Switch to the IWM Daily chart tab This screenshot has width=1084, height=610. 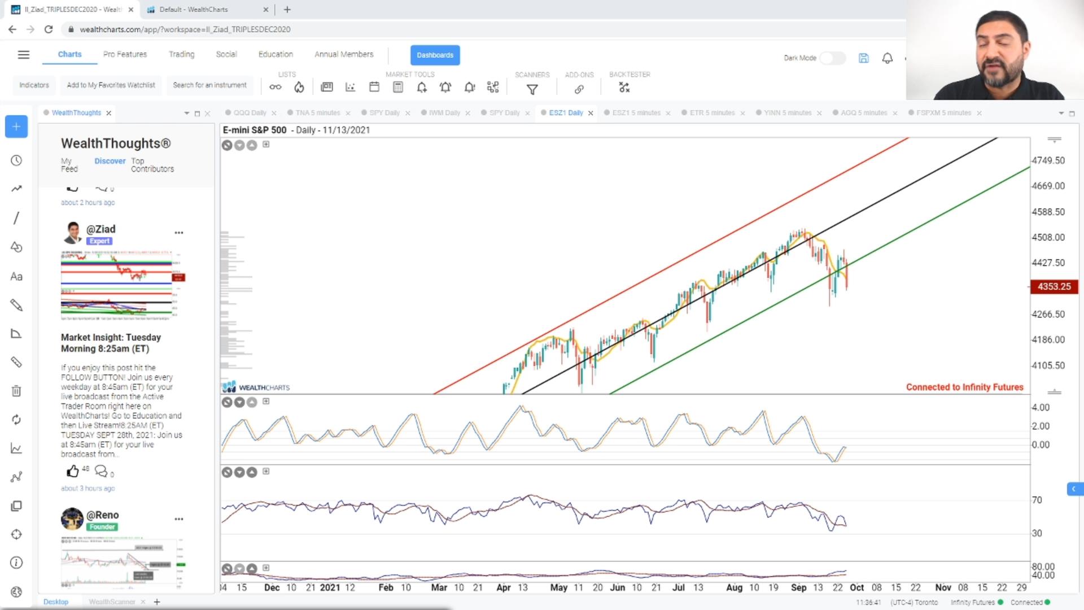click(x=444, y=113)
